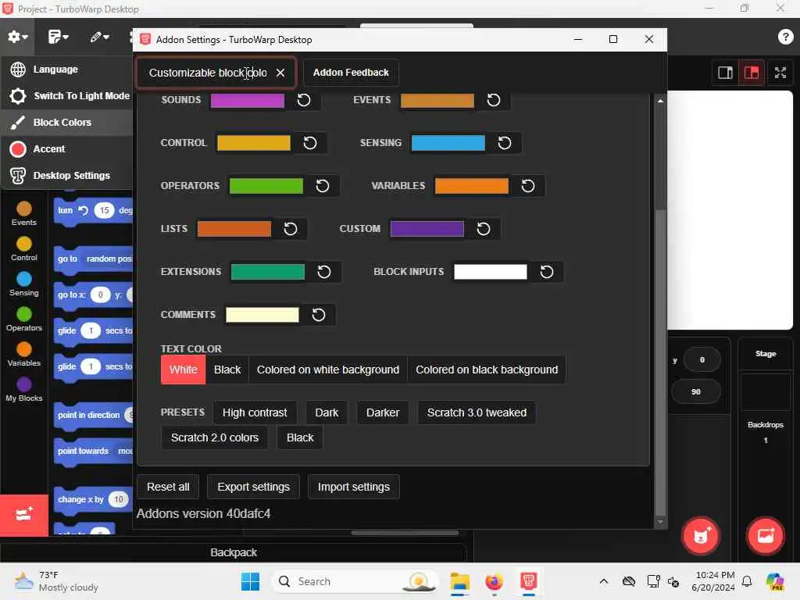Choose White text color
The height and width of the screenshot is (600, 800).
183,370
